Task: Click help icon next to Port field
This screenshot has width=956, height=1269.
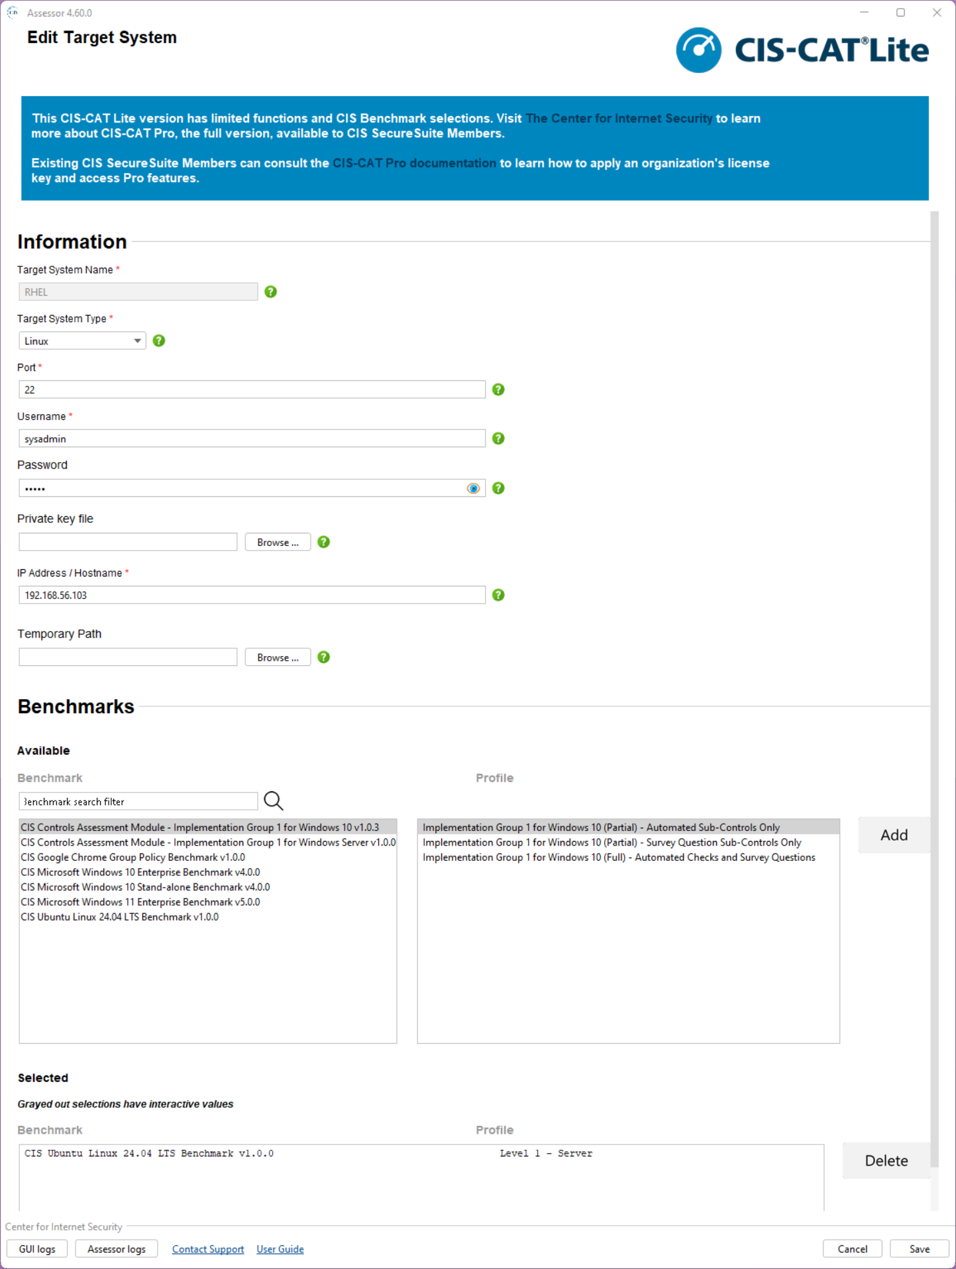Action: [499, 390]
